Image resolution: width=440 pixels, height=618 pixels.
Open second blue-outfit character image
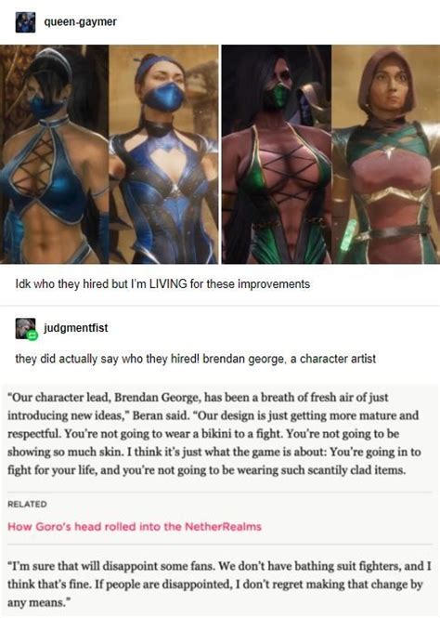(163, 154)
